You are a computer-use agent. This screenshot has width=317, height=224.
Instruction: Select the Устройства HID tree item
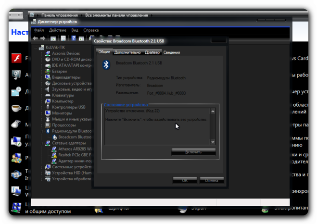pos(72,173)
